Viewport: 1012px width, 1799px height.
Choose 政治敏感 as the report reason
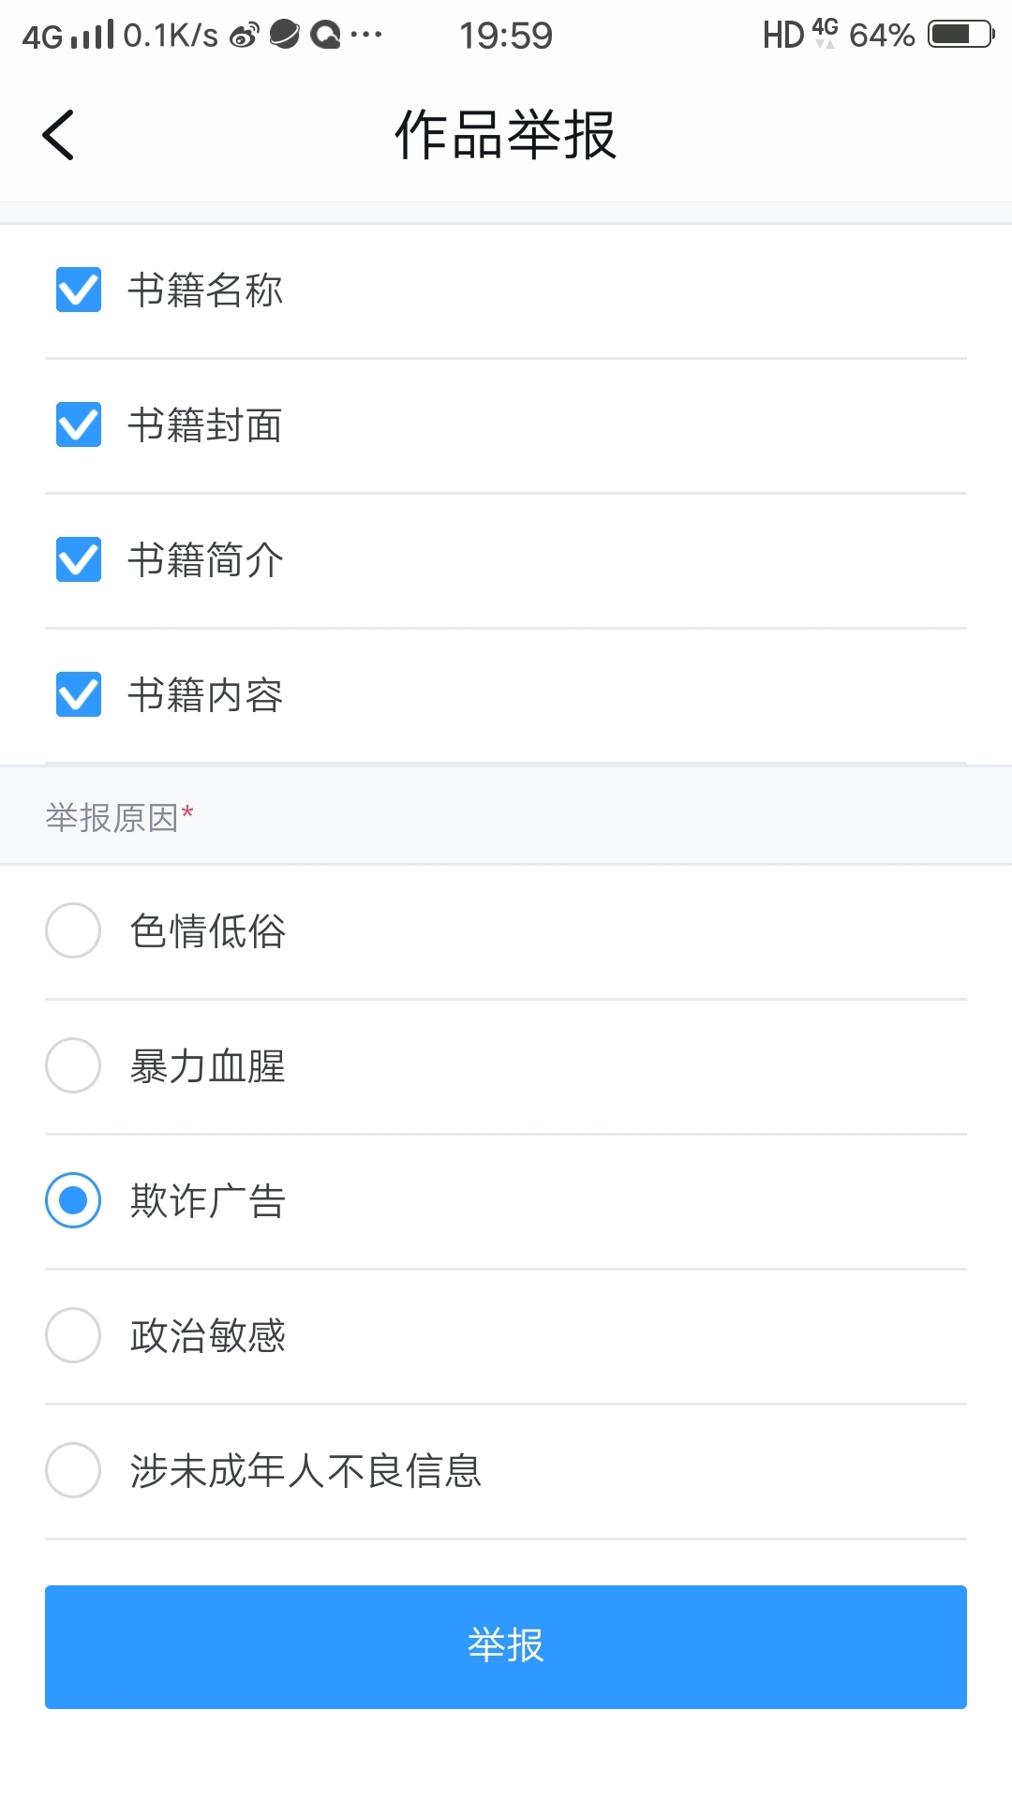[73, 1335]
